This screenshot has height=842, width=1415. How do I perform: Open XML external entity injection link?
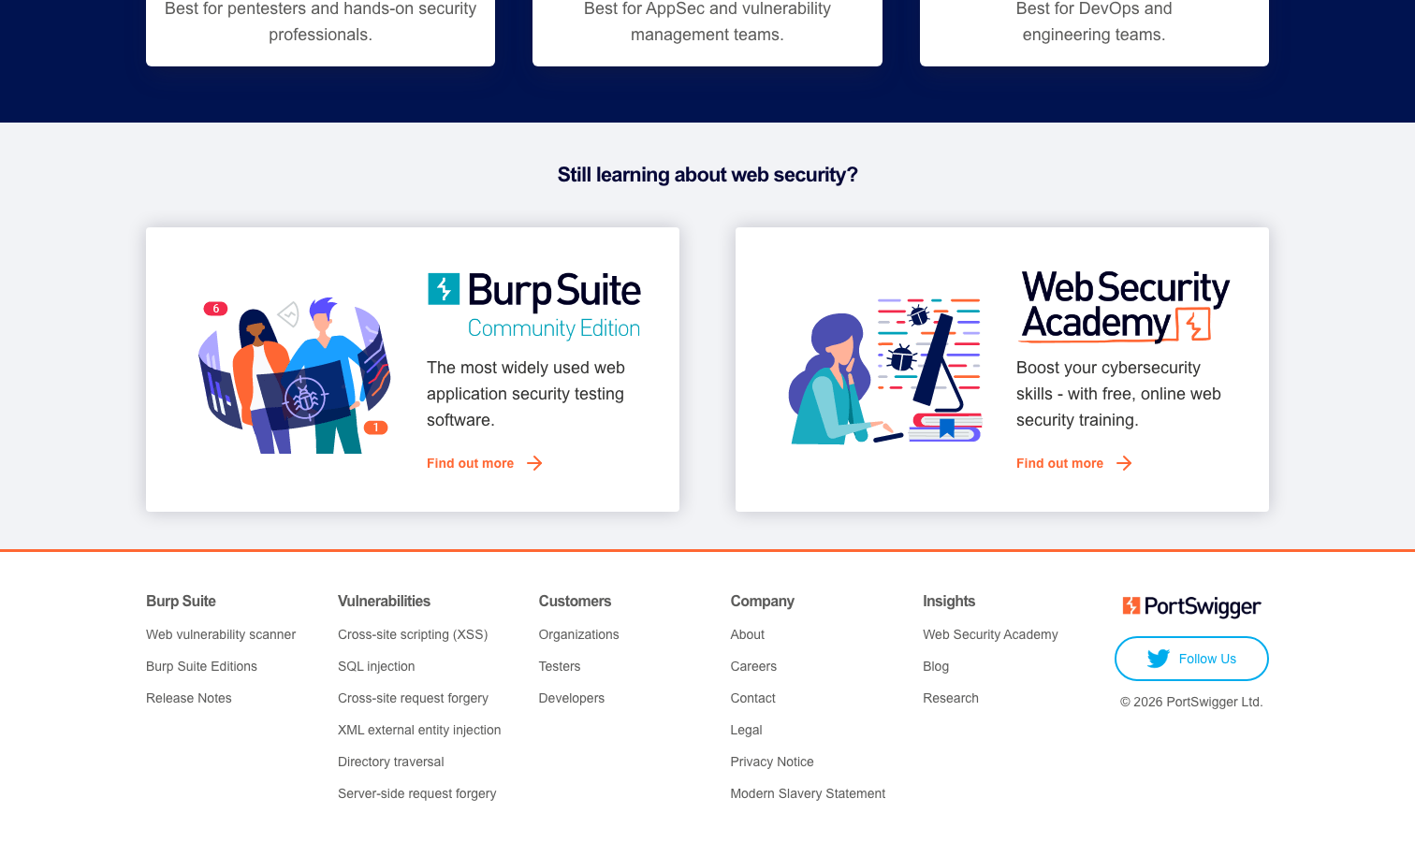click(419, 730)
